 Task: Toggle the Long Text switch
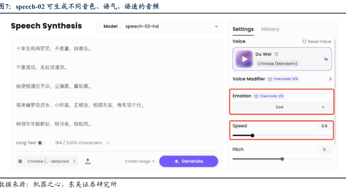tap(41, 143)
